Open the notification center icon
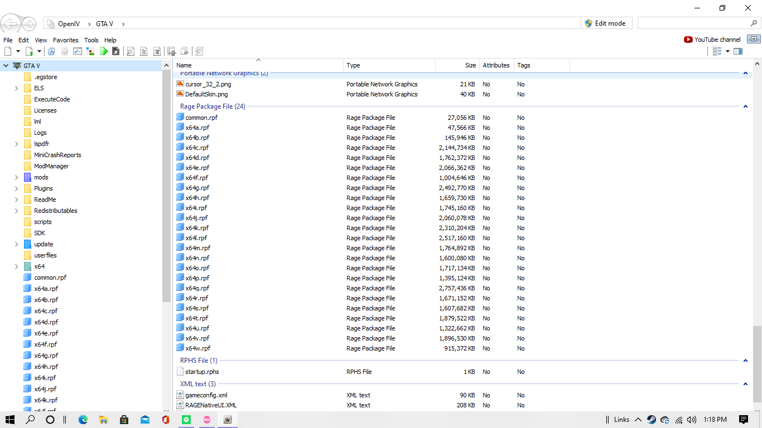Screen dimensions: 762x428 (744, 420)
